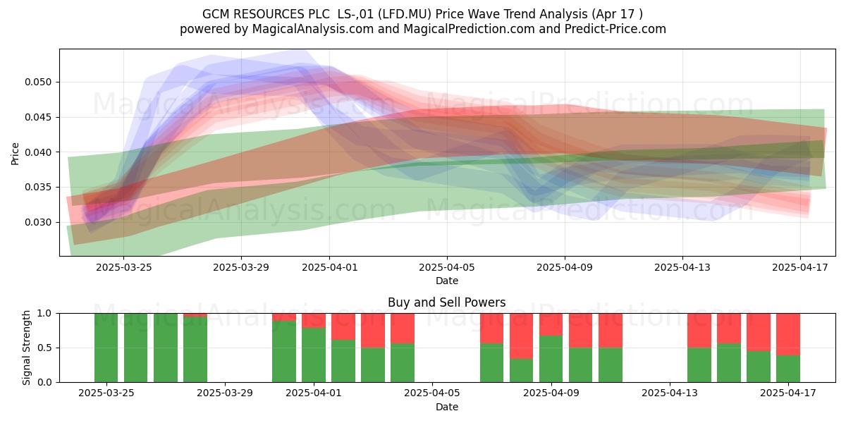The image size is (846, 423).
Task: Click the 1.0 signal strength tick label
Action: pos(45,313)
